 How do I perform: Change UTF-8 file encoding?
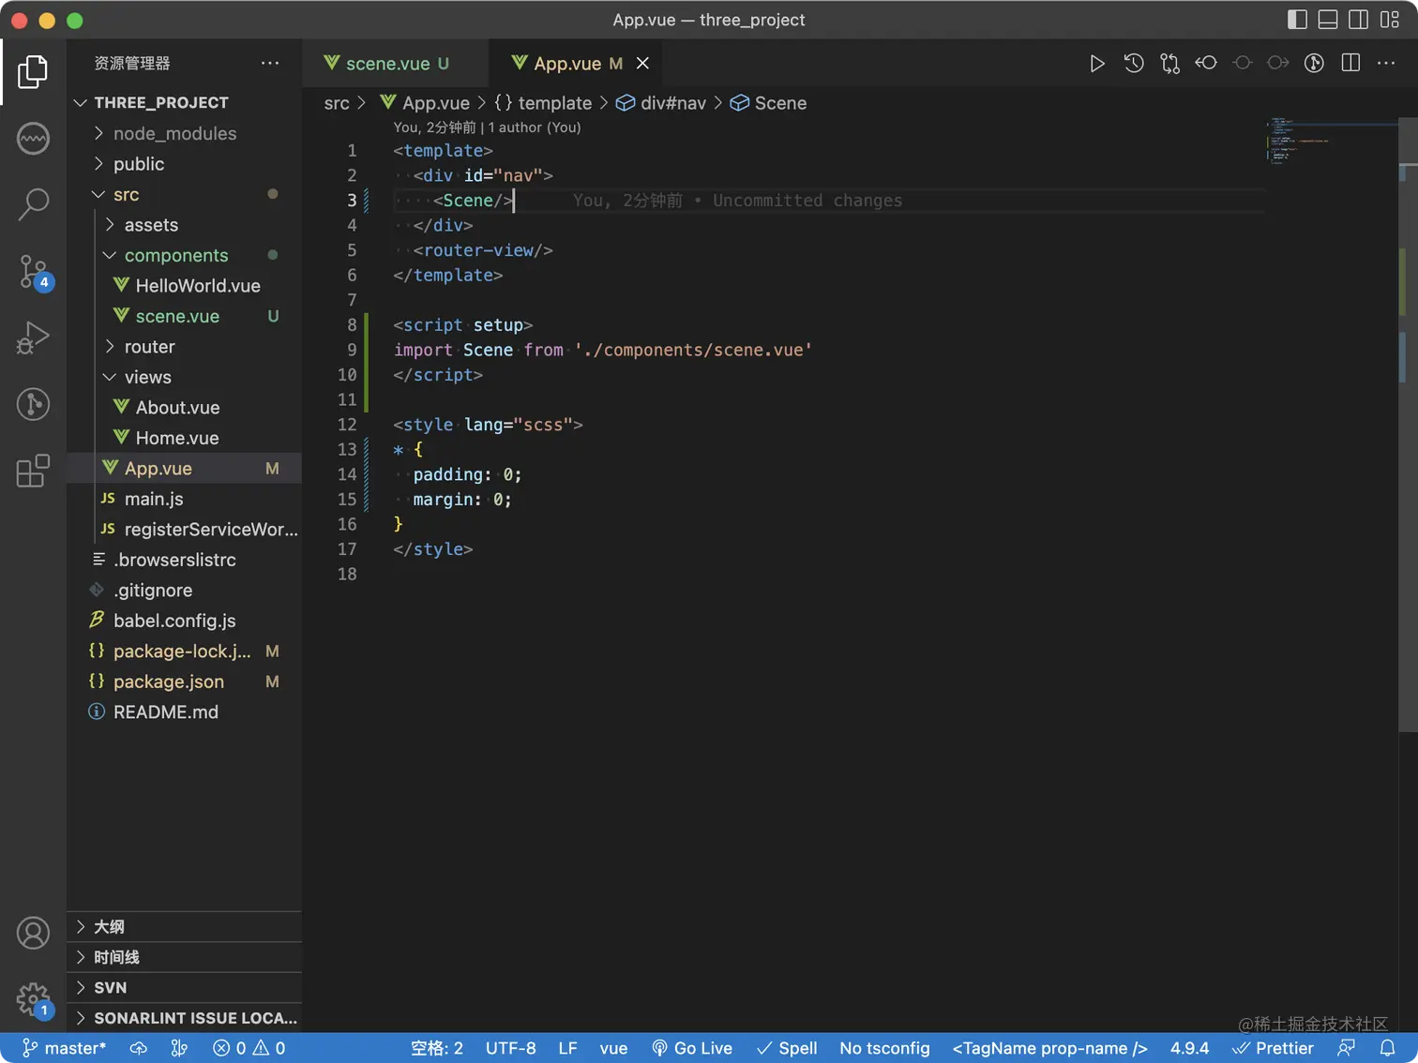511,1048
